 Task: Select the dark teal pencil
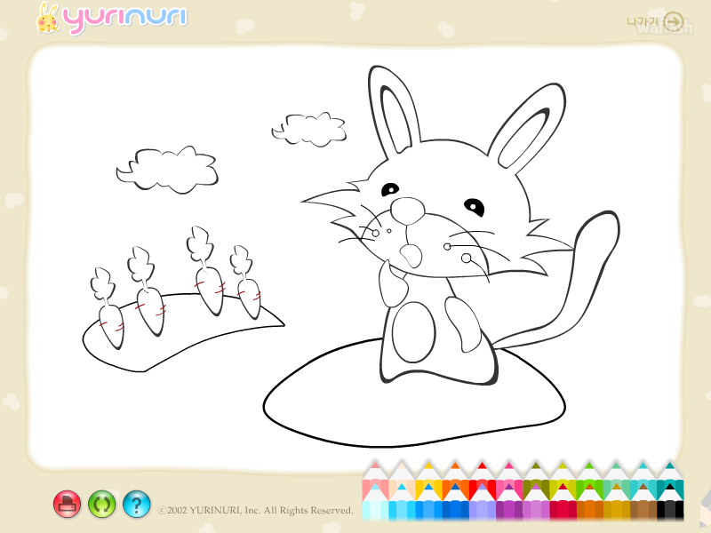(670, 481)
